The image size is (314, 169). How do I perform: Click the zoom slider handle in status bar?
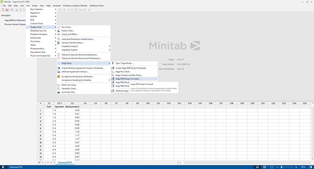(x=281, y=167)
